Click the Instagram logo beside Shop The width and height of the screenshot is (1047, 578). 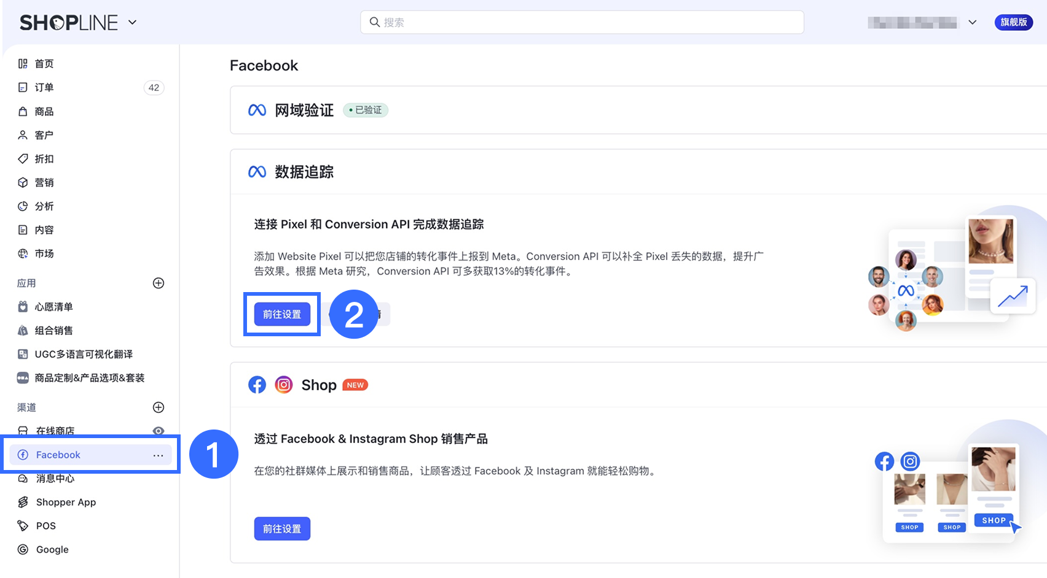click(x=283, y=385)
